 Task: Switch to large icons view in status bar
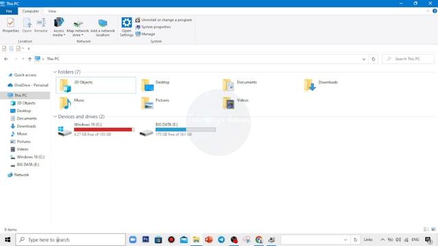433,230
